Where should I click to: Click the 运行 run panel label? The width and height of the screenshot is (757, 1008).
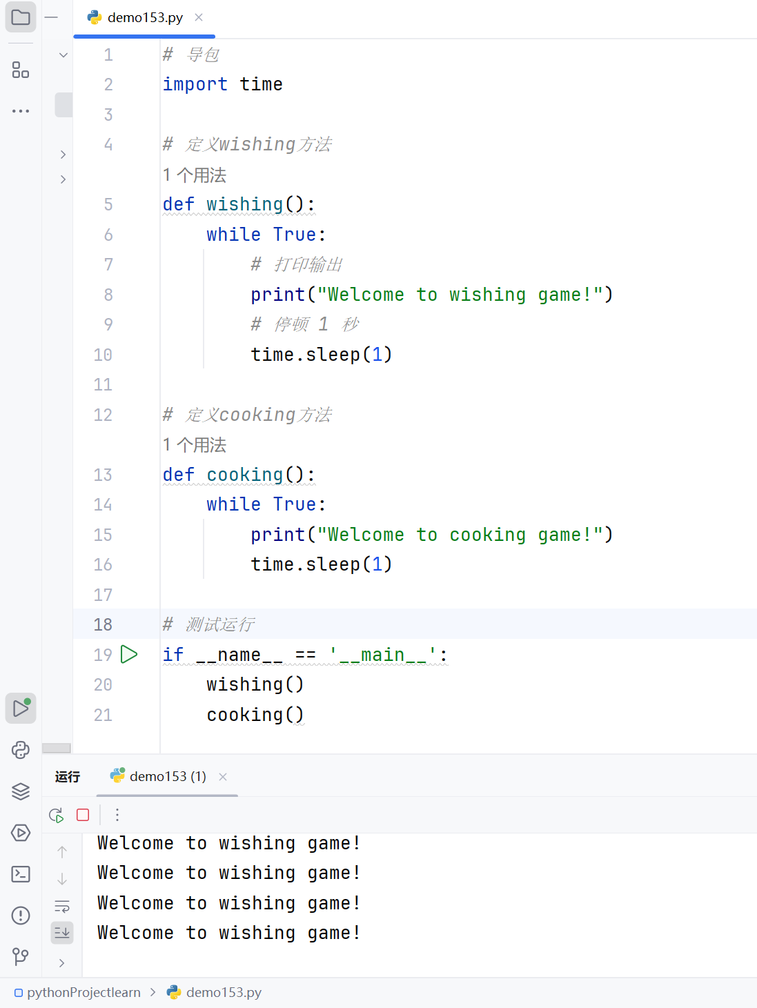pos(68,777)
